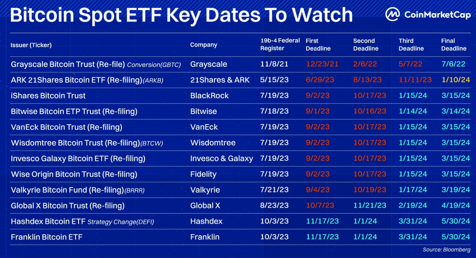
Task: Click the CoinMarketCap brand name text
Action: point(437,15)
